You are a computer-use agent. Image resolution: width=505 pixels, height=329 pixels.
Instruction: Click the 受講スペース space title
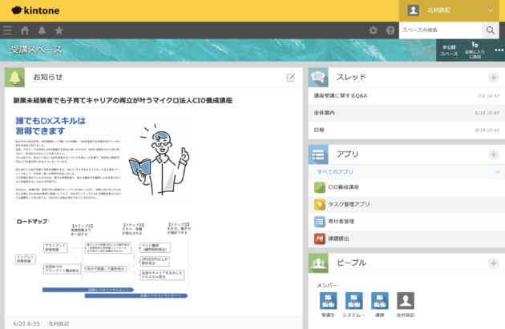[x=36, y=50]
